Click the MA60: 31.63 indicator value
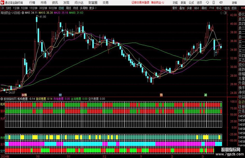This screenshot has height=158, width=245. tap(76, 13)
